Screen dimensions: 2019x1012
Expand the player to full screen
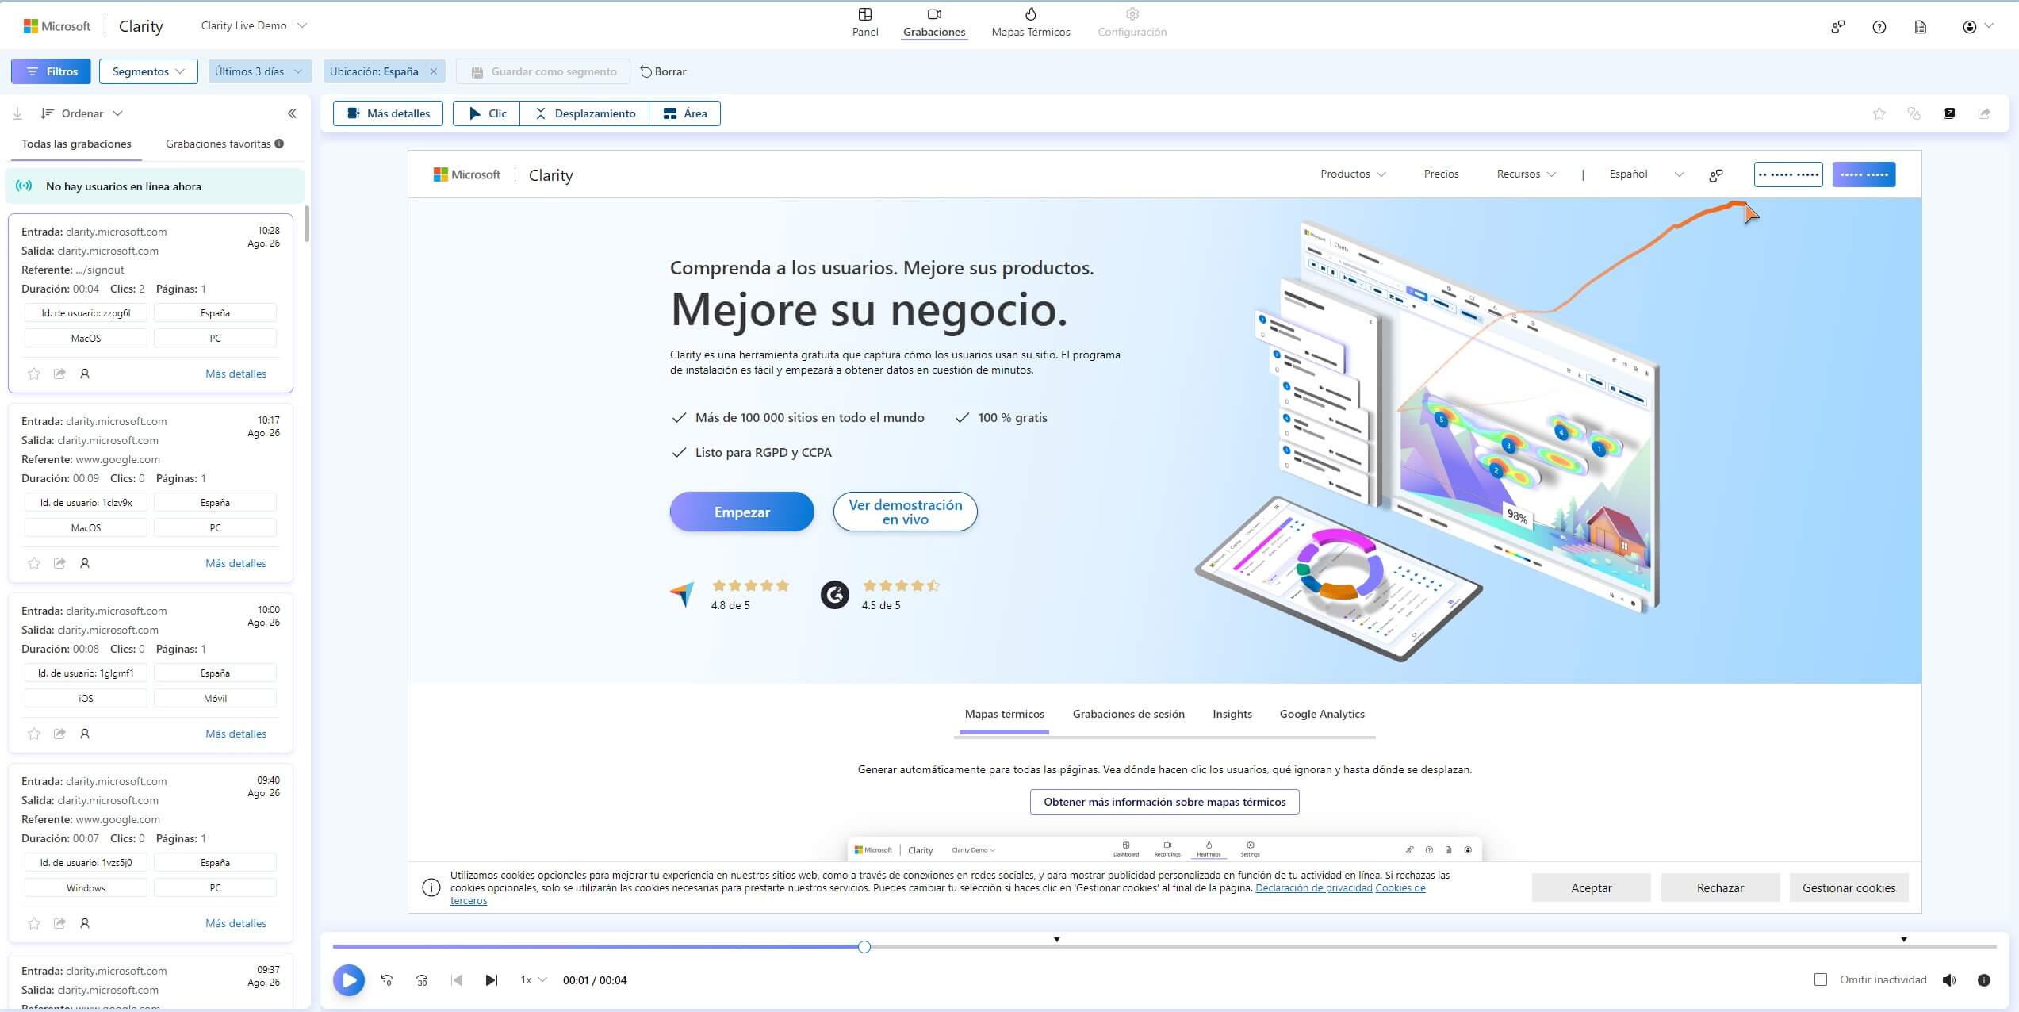point(1949,113)
